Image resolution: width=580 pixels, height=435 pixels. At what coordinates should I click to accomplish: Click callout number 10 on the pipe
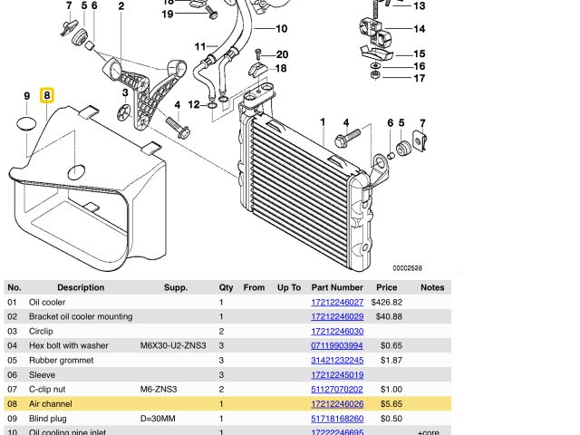click(281, 29)
